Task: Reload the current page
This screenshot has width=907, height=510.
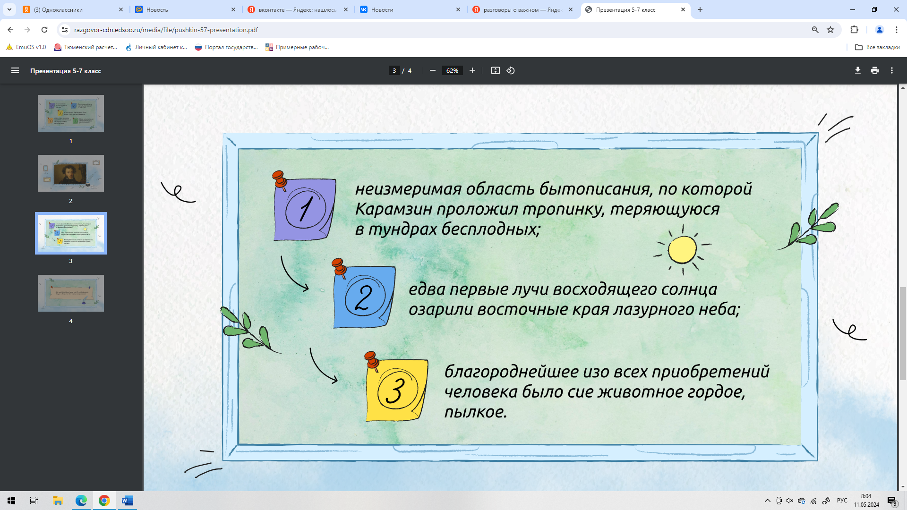Action: click(44, 30)
